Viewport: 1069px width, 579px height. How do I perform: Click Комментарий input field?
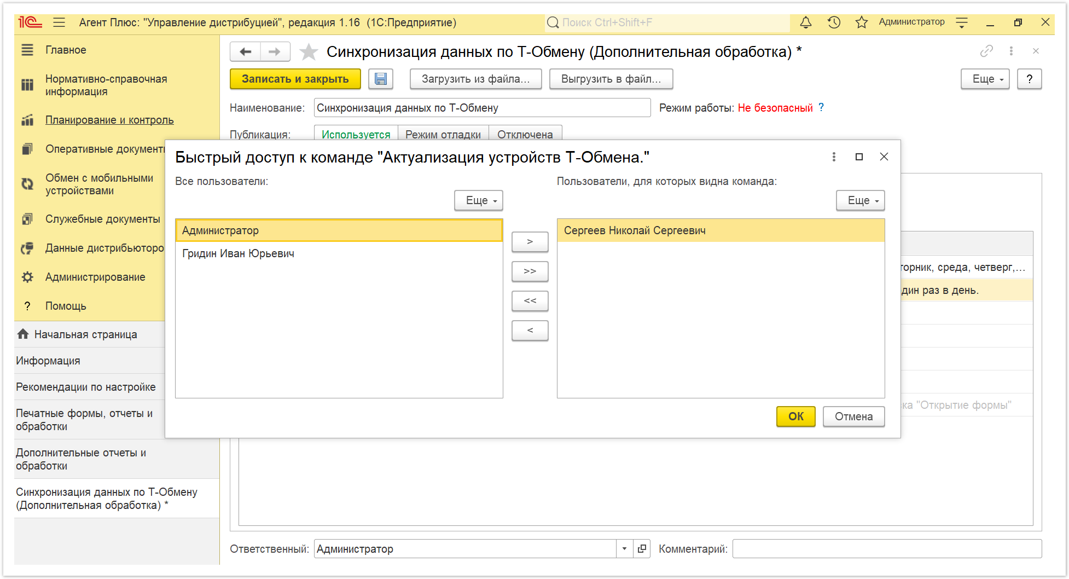point(887,549)
